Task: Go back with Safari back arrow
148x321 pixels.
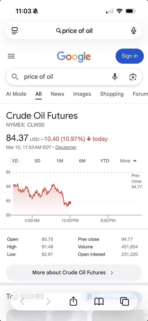Action: [x=22, y=301]
